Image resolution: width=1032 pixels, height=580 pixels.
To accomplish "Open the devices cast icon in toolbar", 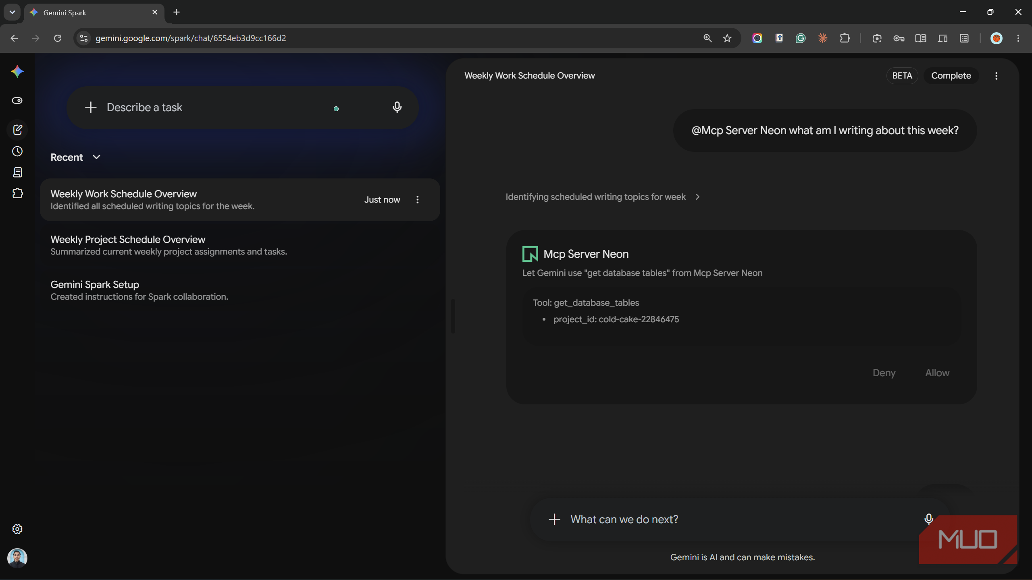I will [x=943, y=38].
